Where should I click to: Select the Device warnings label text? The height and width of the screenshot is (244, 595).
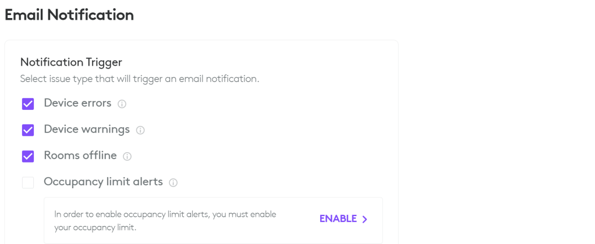(x=87, y=130)
